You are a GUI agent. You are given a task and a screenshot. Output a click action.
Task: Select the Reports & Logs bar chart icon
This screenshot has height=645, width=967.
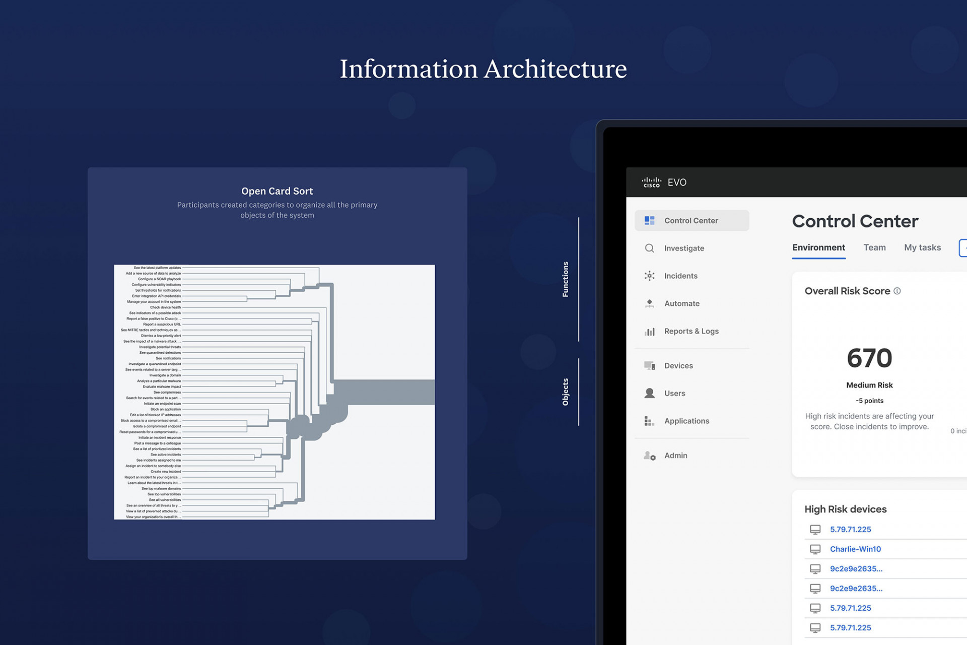pos(650,331)
